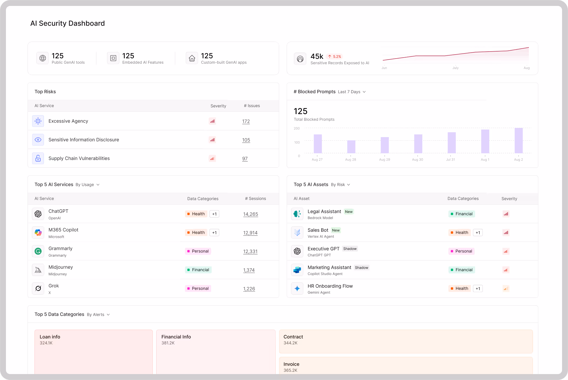This screenshot has width=568, height=380.
Task: Expand the By Usage dropdown
Action: 87,185
